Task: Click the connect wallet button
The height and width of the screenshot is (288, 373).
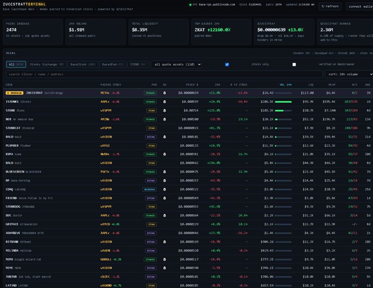Action: [x=360, y=7]
